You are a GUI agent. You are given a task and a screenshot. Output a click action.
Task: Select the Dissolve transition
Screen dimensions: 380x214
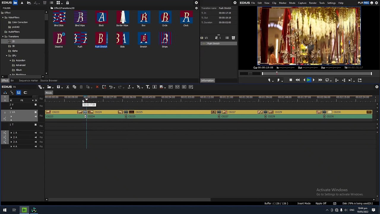(59, 40)
